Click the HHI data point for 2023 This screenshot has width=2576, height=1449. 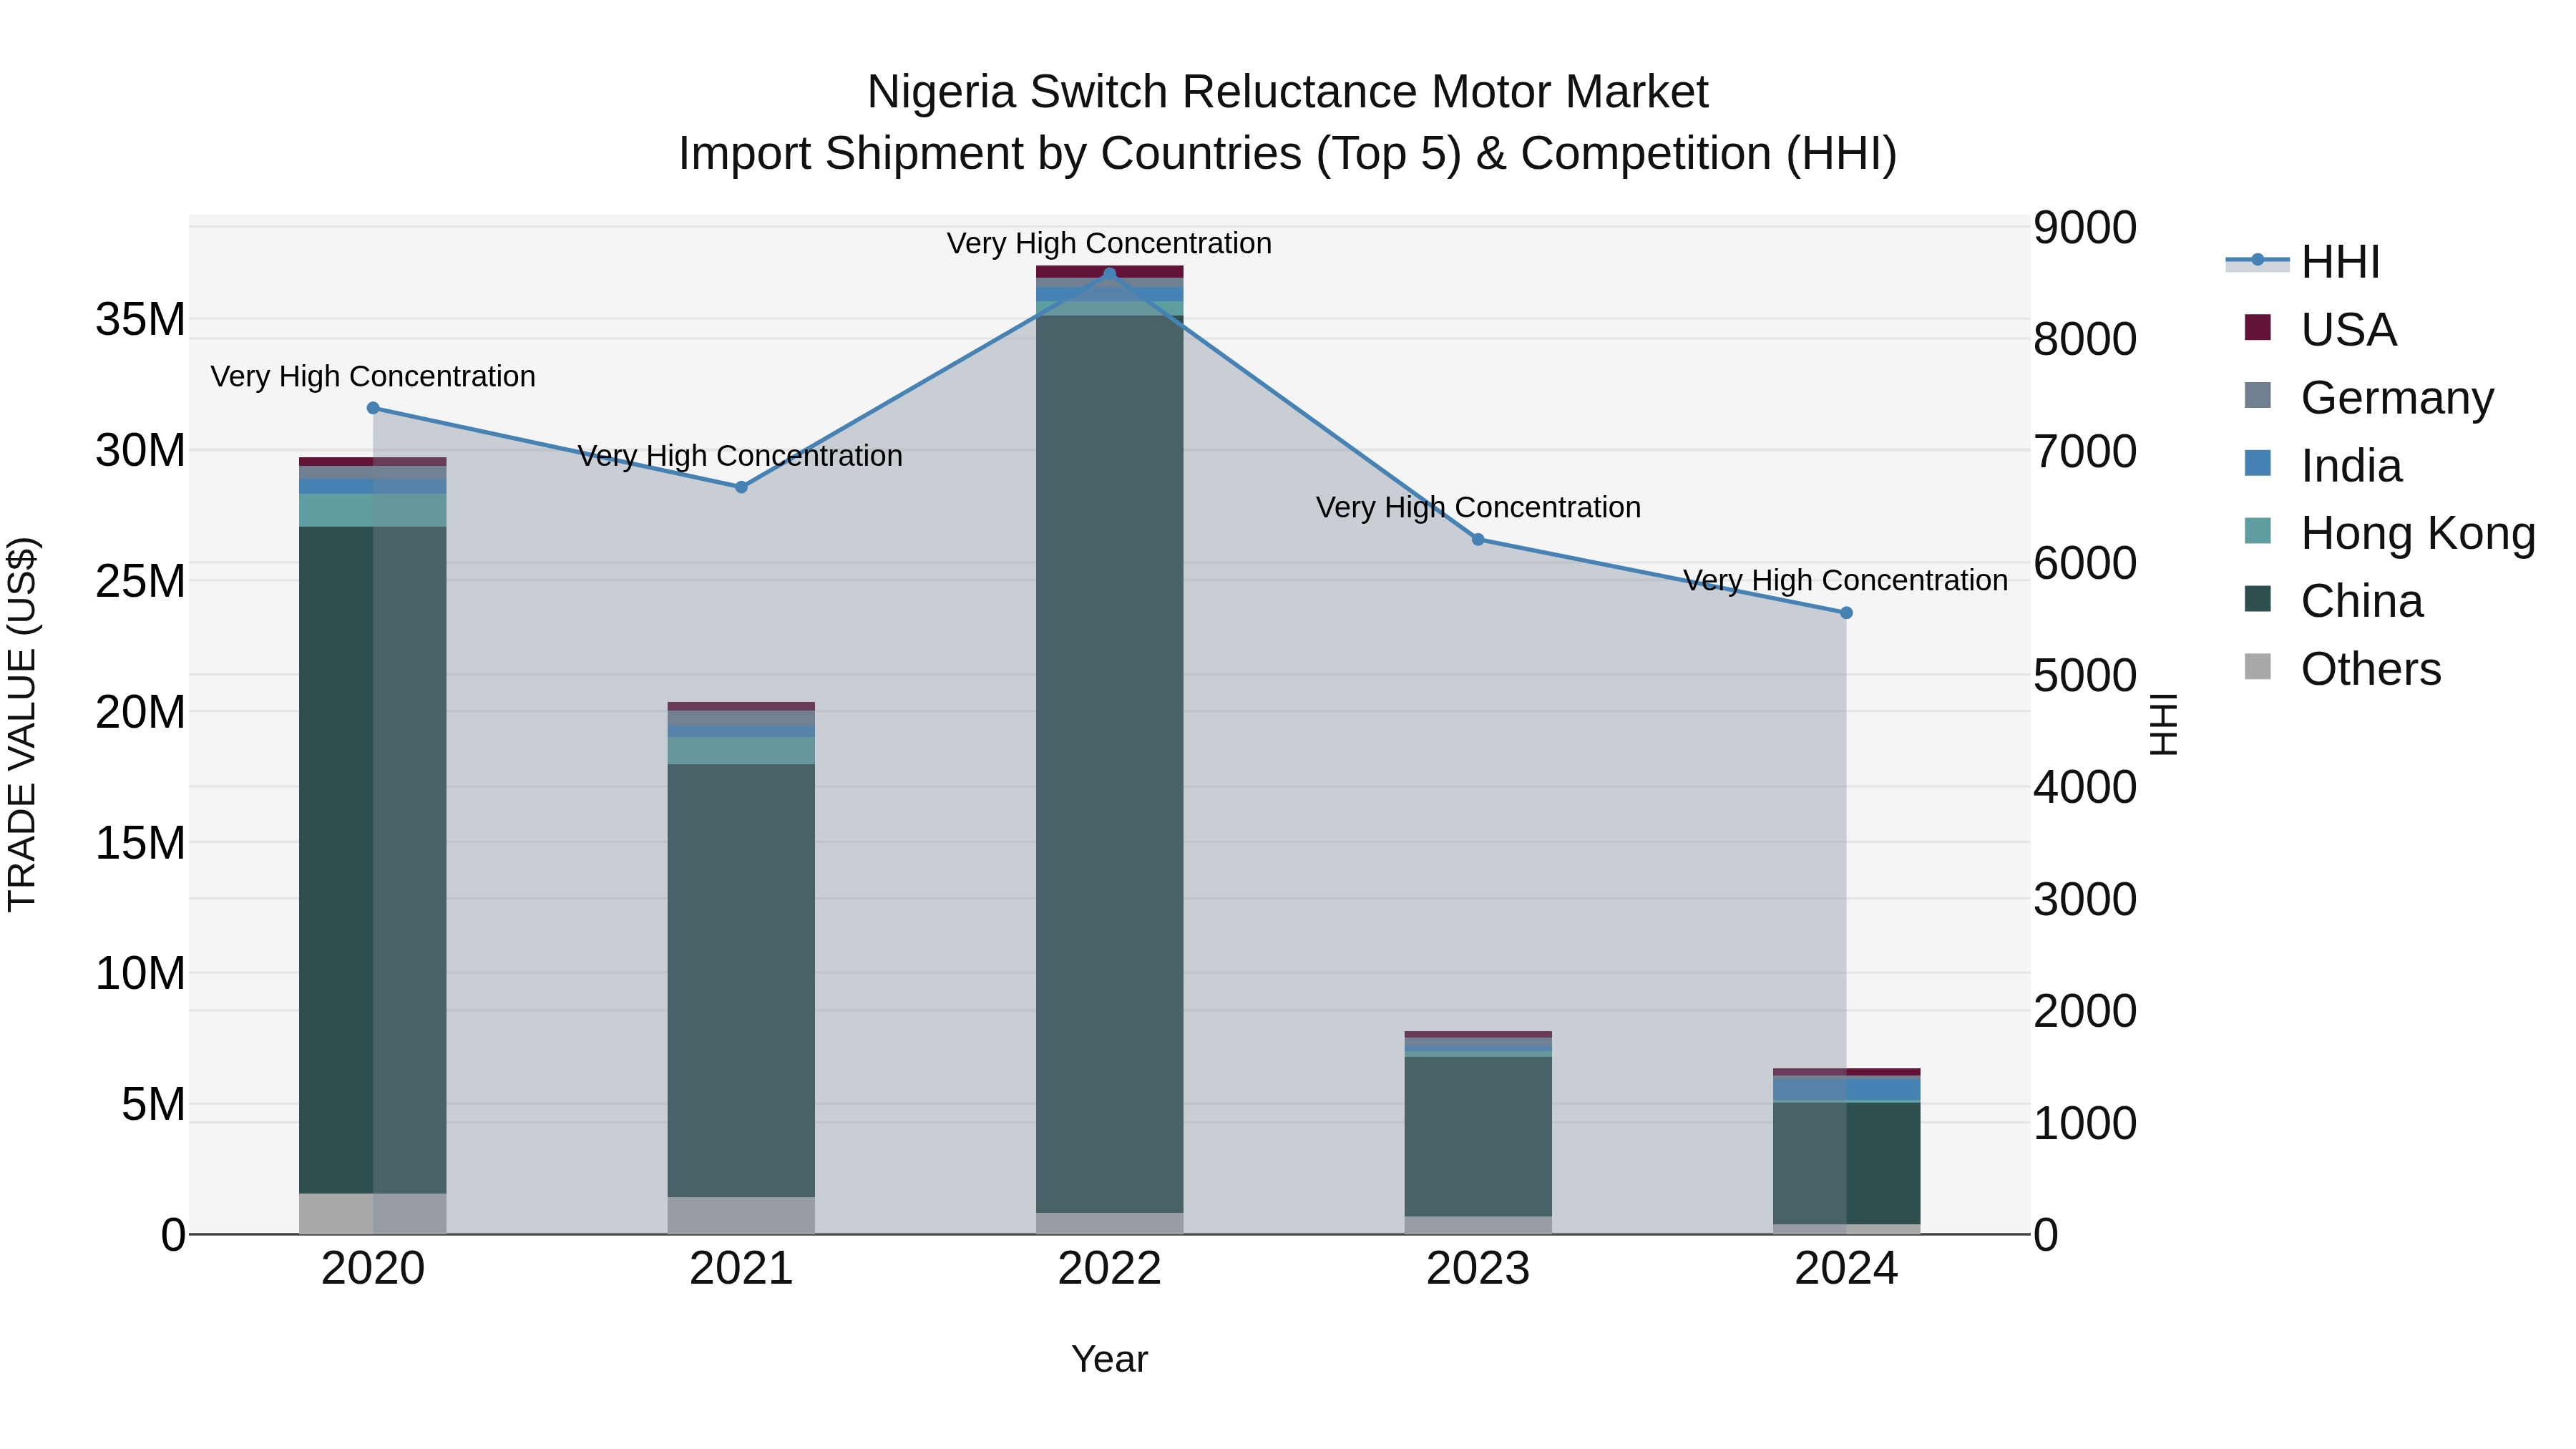tap(1478, 540)
